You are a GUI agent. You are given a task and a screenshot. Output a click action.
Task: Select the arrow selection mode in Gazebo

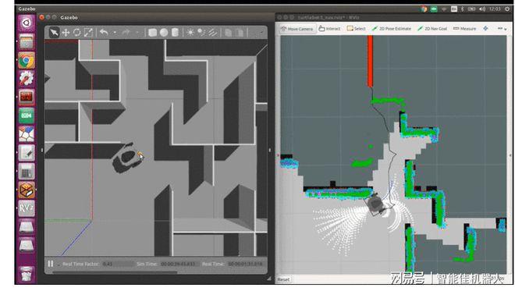[54, 32]
